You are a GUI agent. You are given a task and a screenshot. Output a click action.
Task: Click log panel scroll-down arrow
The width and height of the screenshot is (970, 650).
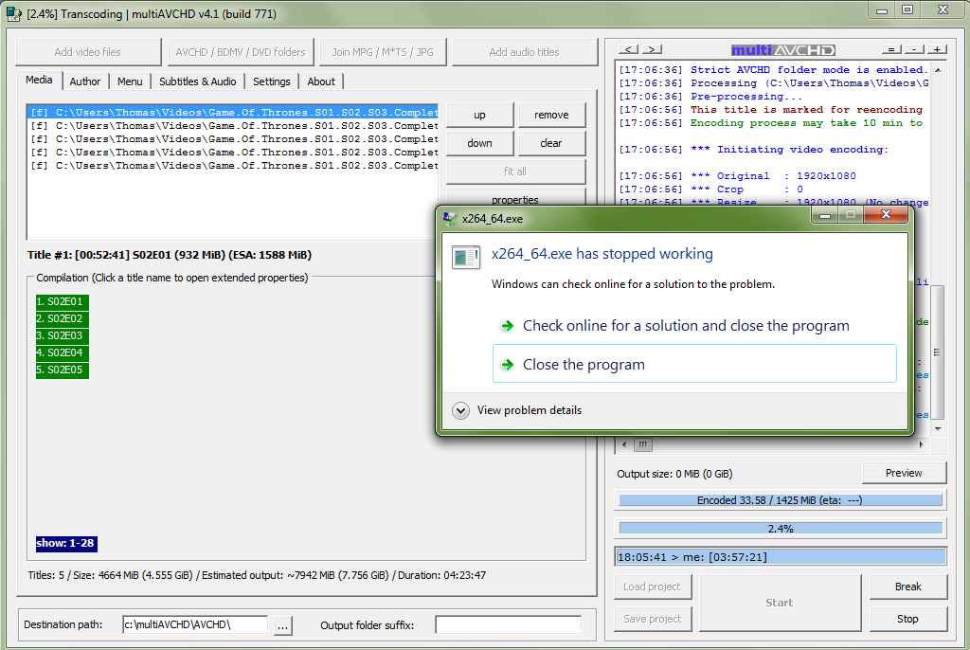pyautogui.click(x=938, y=428)
